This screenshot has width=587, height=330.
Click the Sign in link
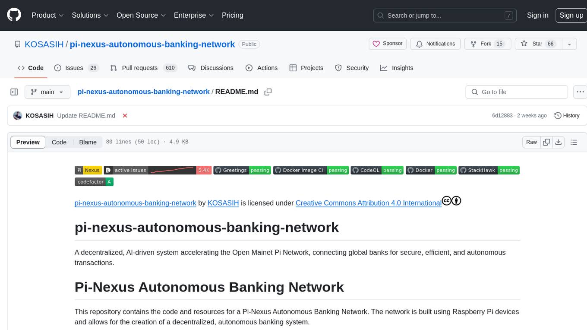click(x=538, y=15)
